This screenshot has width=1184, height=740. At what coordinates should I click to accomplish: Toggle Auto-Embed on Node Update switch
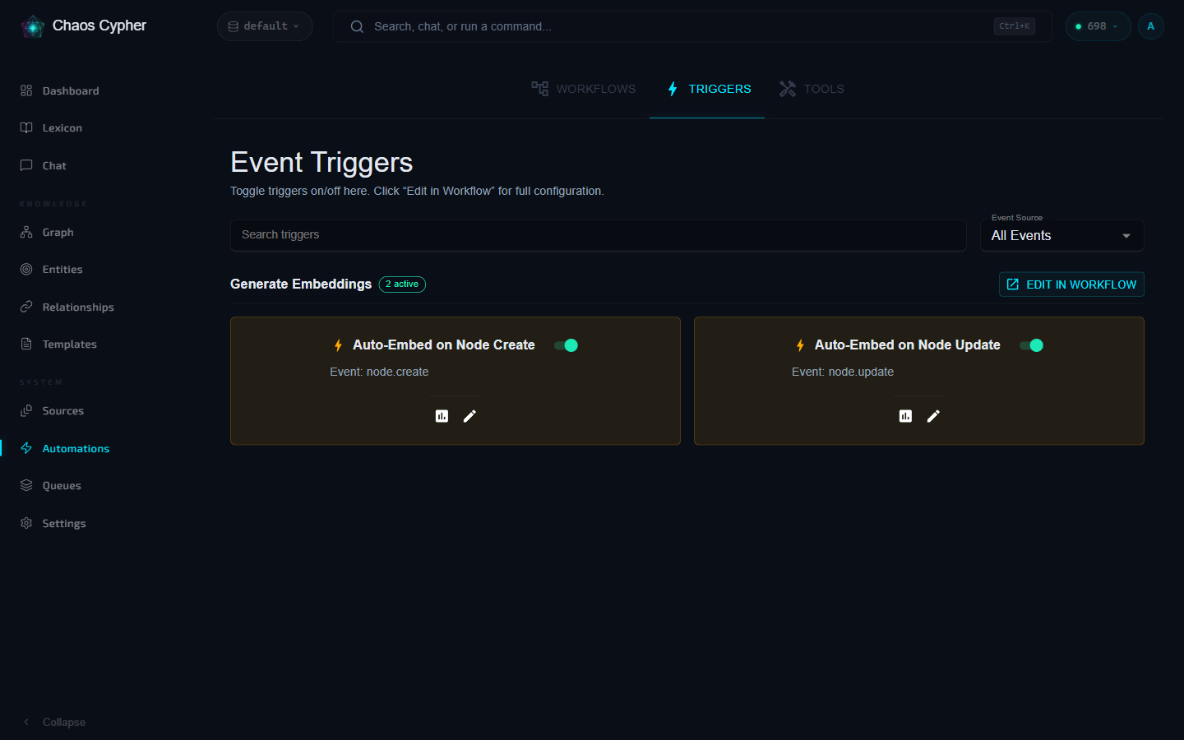1031,345
